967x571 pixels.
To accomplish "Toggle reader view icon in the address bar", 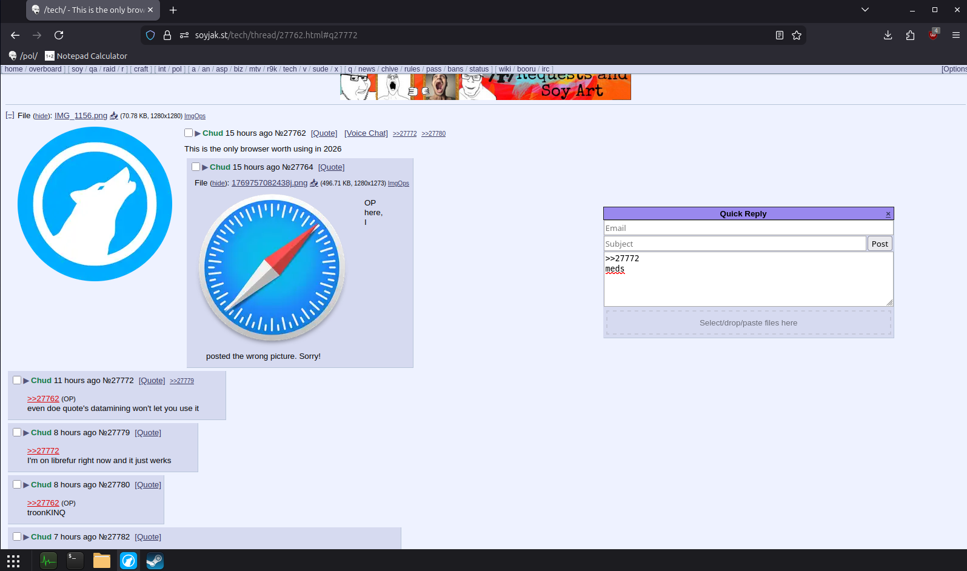I will [780, 35].
